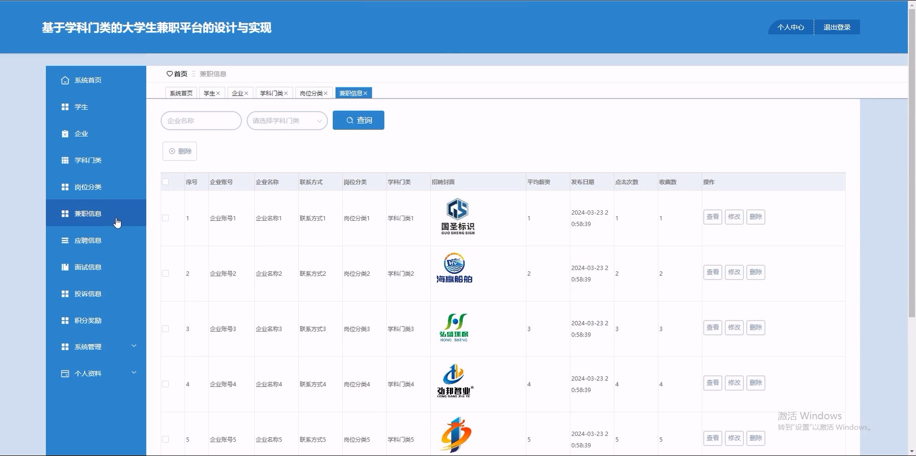Image resolution: width=916 pixels, height=456 pixels.
Task: Open 应聘信息 in the sidebar
Action: point(96,240)
